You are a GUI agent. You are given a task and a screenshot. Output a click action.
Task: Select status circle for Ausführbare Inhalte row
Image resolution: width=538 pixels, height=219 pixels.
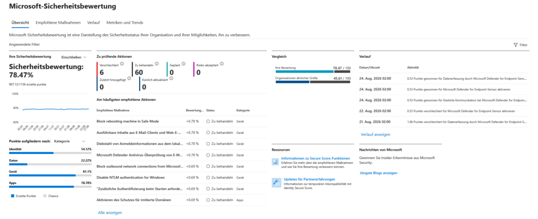tap(208, 133)
